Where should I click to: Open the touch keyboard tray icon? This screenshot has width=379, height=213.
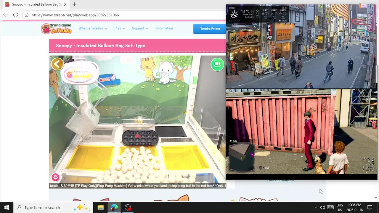point(330,207)
